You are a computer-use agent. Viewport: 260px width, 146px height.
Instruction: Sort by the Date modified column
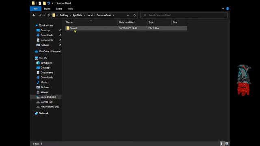pos(127,22)
